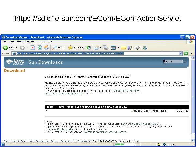Open the Employment footer link
Viewport: 196px width, 147px height.
[42, 141]
